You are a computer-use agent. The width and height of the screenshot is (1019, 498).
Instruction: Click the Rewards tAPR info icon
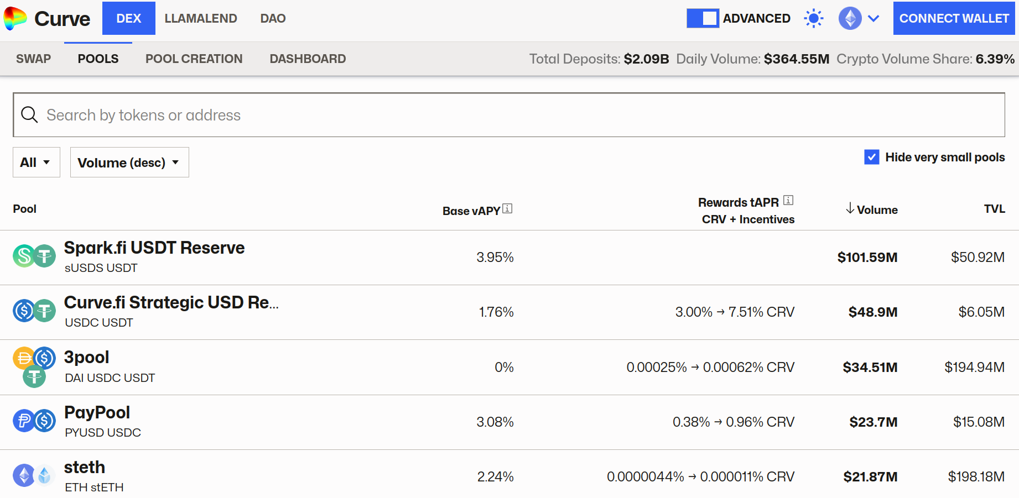(x=788, y=200)
